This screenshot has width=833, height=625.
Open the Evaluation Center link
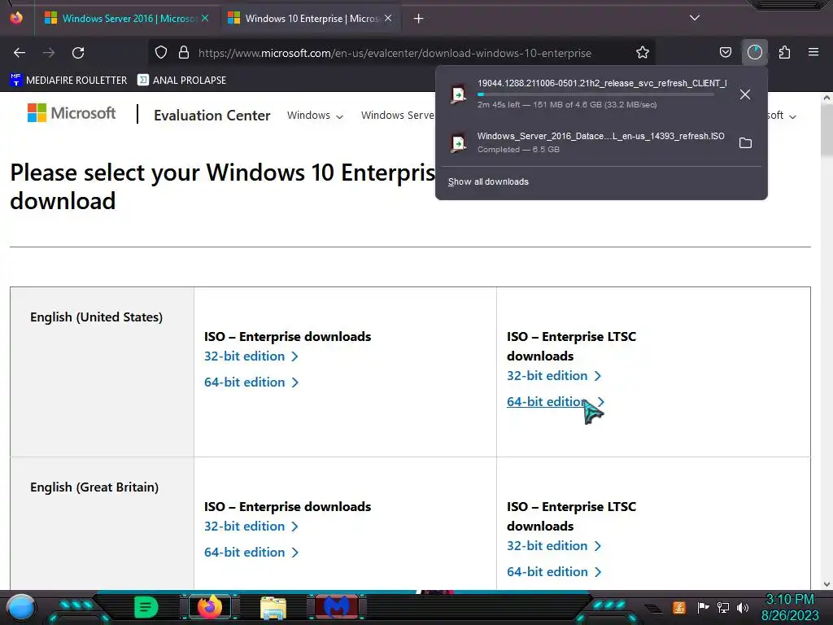point(212,116)
